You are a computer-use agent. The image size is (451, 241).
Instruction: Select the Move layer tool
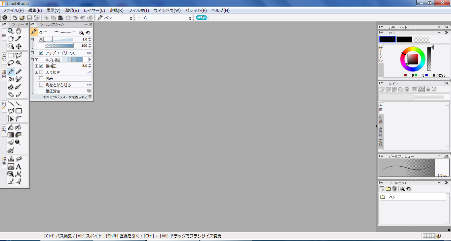19,46
